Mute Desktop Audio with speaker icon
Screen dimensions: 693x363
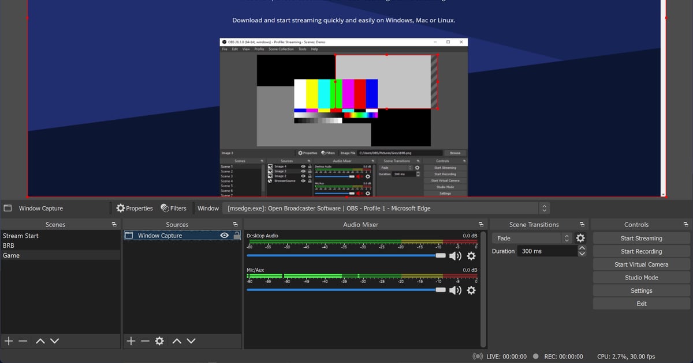click(456, 256)
